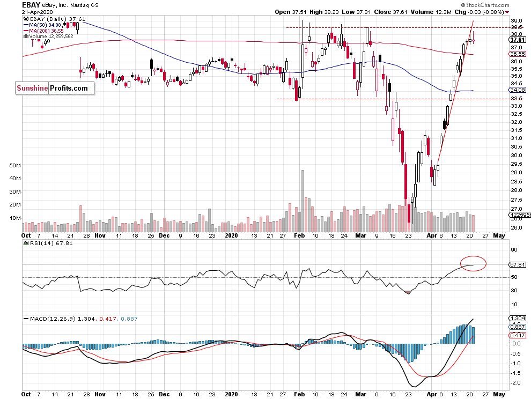The height and width of the screenshot is (399, 531).
Task: Click the -2.0 level on MACD axis
Action: 516,383
